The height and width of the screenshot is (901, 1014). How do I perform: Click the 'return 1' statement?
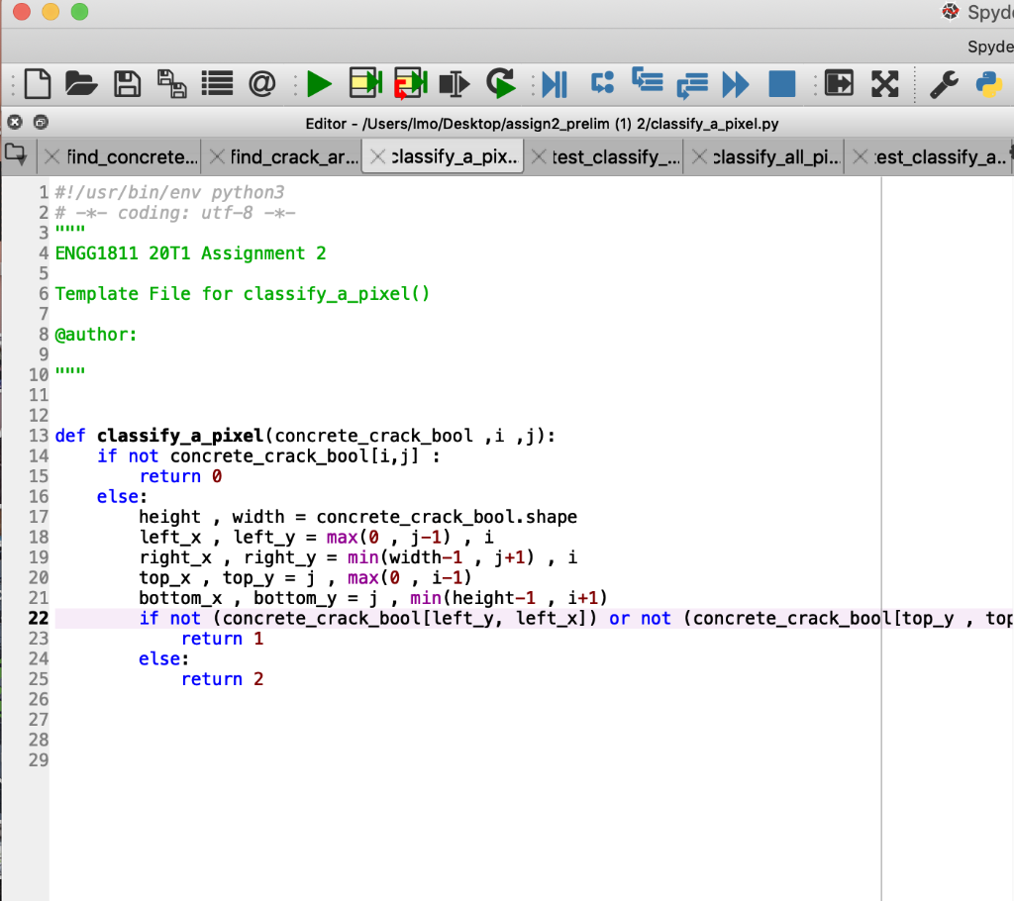click(223, 639)
